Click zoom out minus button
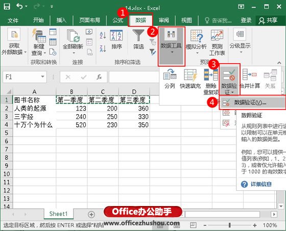 205,225
